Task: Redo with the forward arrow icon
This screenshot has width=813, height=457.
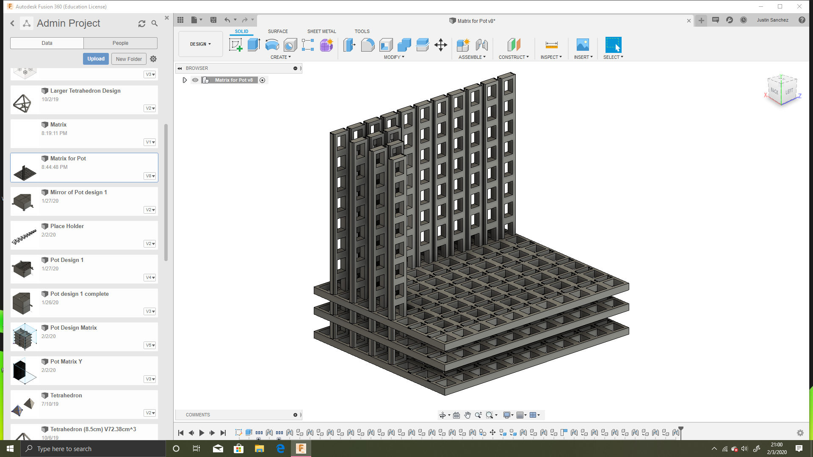Action: 245,20
